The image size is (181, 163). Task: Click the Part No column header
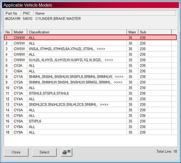point(13,13)
